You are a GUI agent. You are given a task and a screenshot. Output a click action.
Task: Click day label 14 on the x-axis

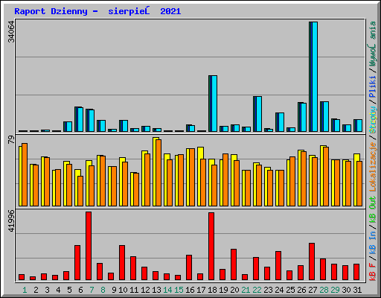(x=167, y=290)
